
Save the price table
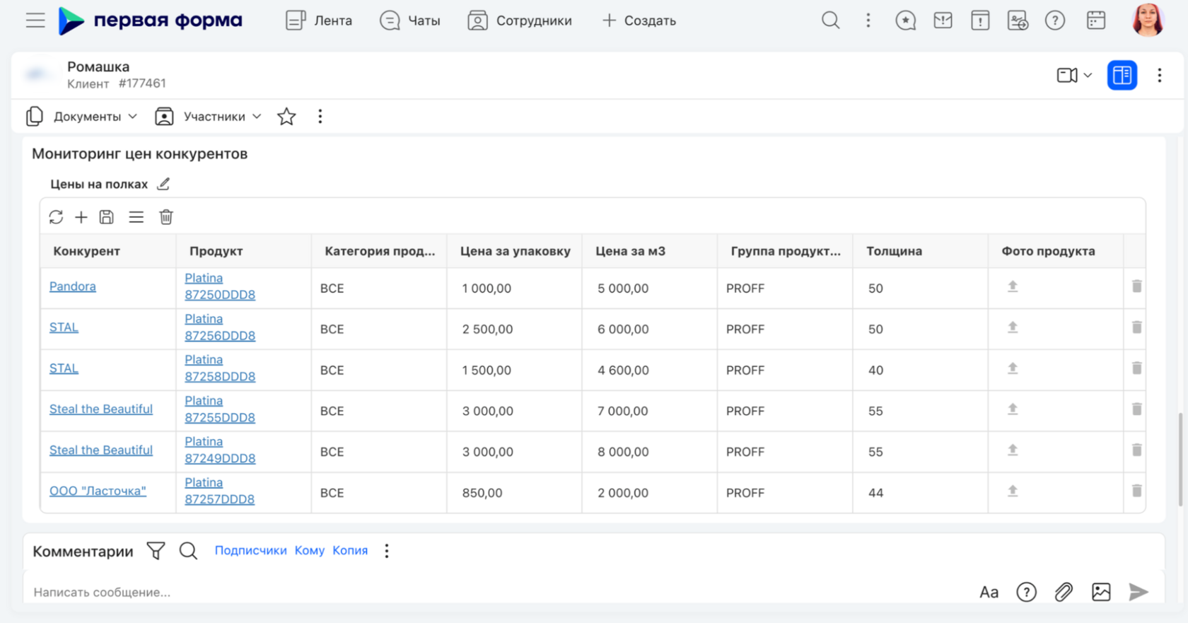107,217
